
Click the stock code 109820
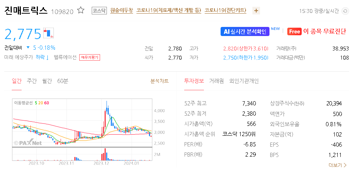pyautogui.click(x=62, y=11)
